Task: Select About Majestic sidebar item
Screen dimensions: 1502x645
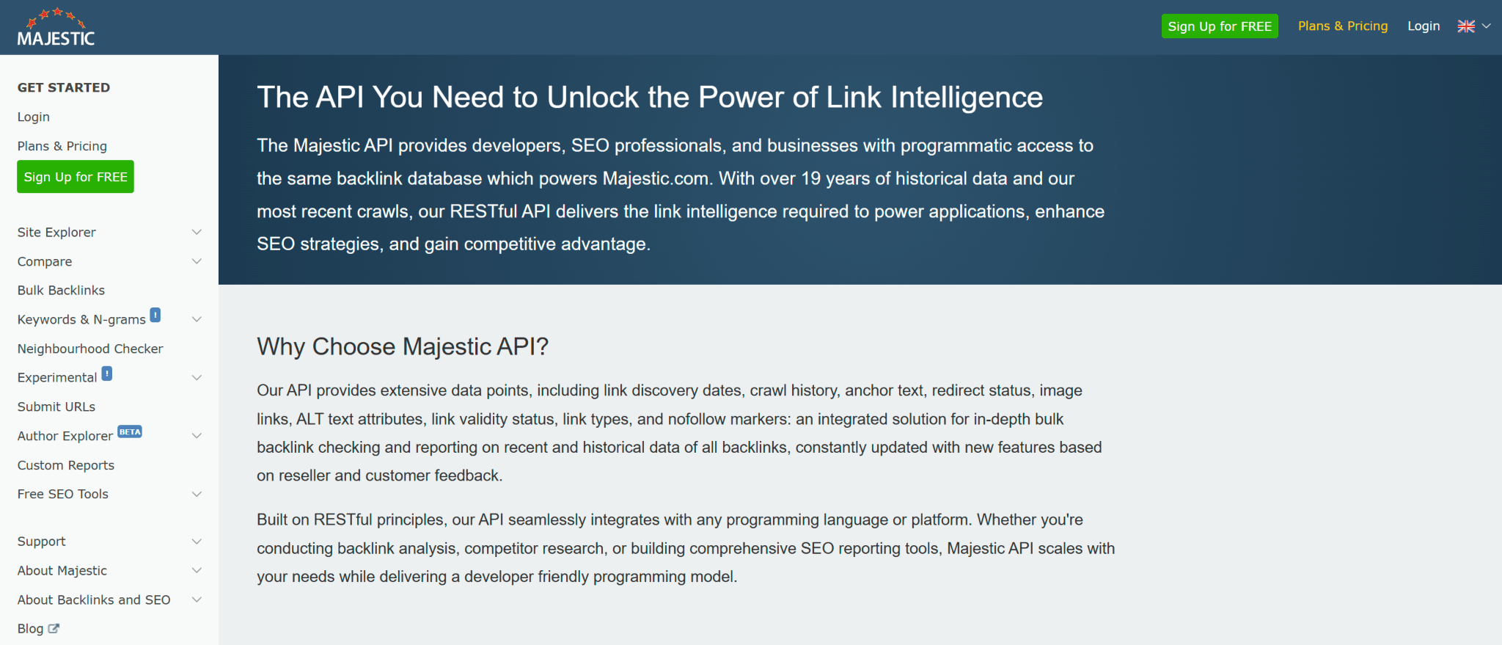Action: [x=62, y=570]
